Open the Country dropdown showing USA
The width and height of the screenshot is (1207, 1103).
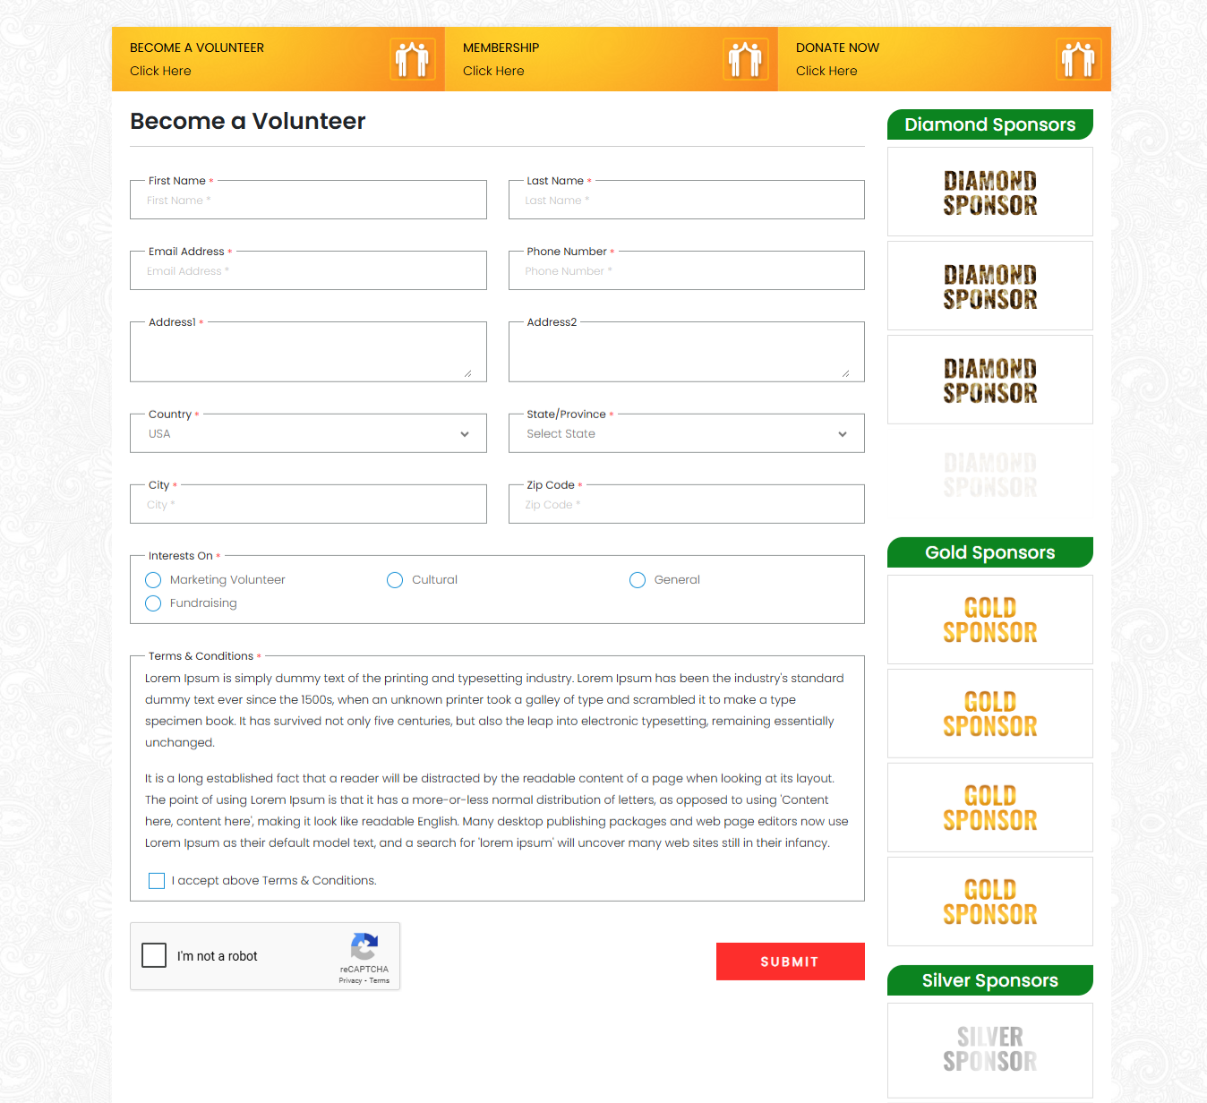pyautogui.click(x=308, y=434)
